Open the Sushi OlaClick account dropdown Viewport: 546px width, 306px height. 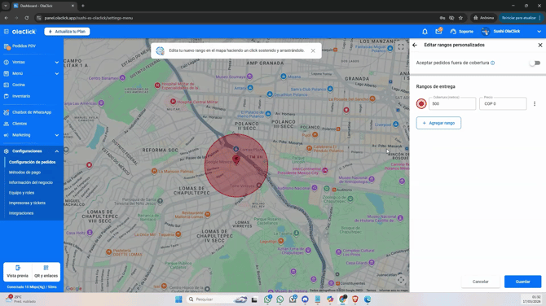click(539, 32)
